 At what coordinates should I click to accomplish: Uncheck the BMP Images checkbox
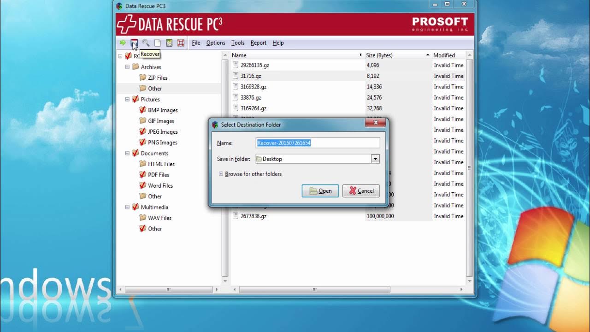click(143, 110)
